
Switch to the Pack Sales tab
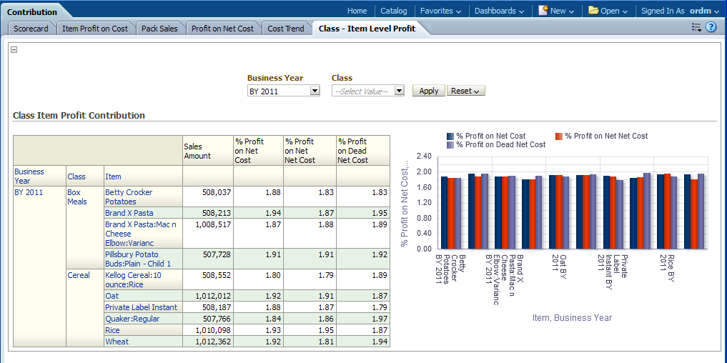(159, 29)
